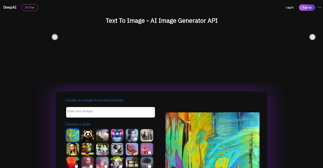Focus the 'Enter your prompt' text field
The width and height of the screenshot is (323, 168).
click(110, 112)
